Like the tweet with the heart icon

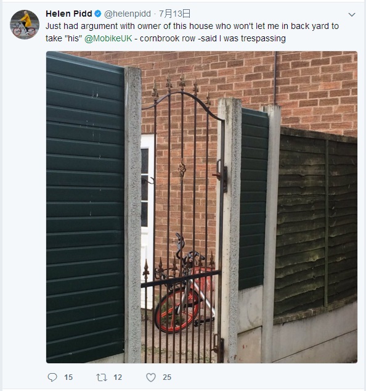point(151,377)
